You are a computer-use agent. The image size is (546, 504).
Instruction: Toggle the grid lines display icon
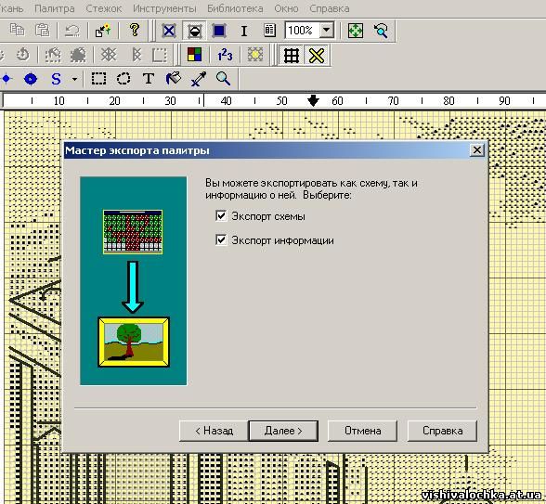tap(292, 56)
